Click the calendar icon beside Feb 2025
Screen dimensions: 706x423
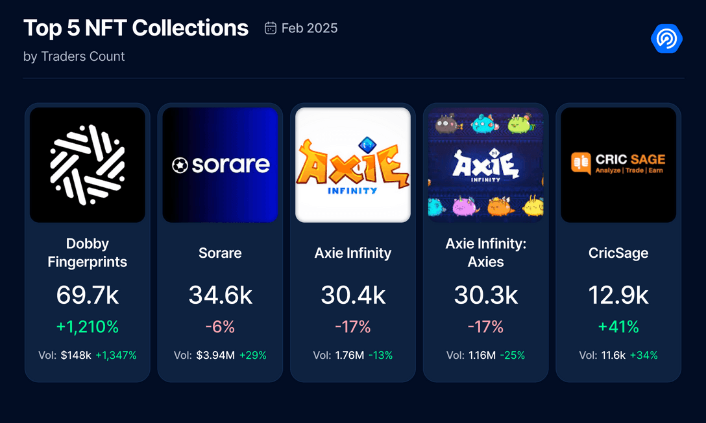[271, 28]
